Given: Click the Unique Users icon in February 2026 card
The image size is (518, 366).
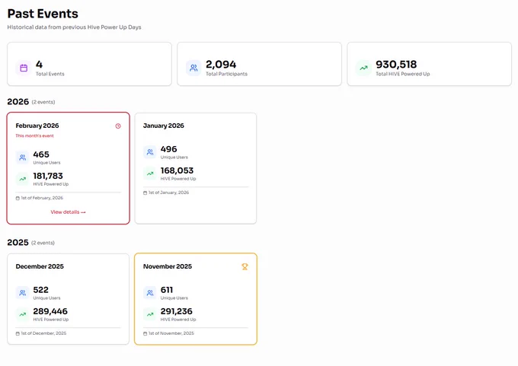Looking at the screenshot, I should pyautogui.click(x=22, y=158).
